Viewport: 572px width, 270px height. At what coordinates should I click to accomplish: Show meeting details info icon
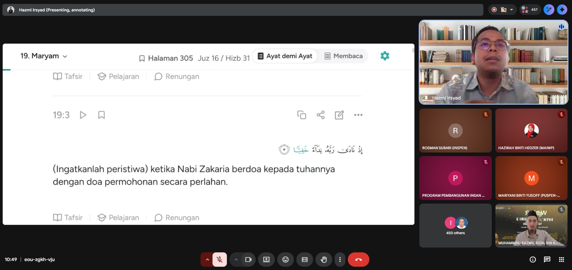tap(533, 260)
